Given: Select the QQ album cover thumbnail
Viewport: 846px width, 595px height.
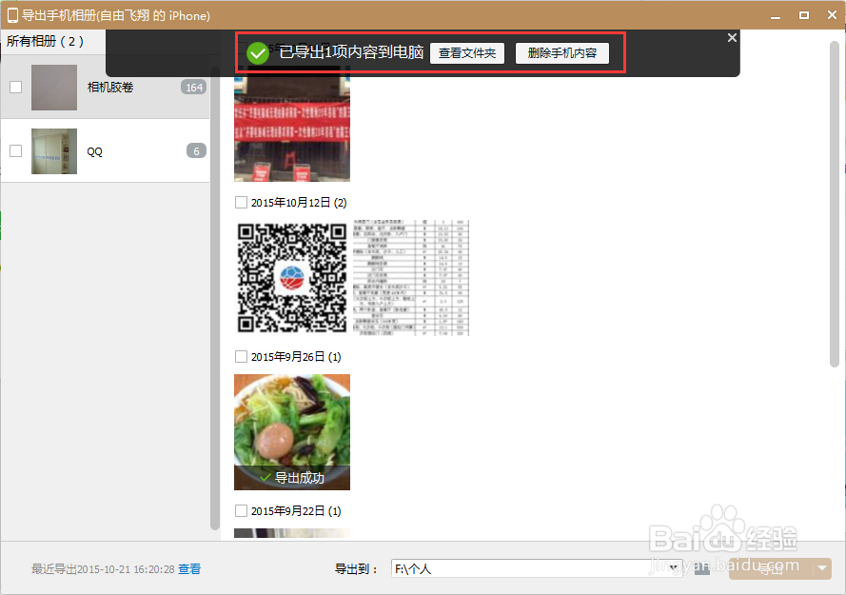Looking at the screenshot, I should (x=54, y=150).
